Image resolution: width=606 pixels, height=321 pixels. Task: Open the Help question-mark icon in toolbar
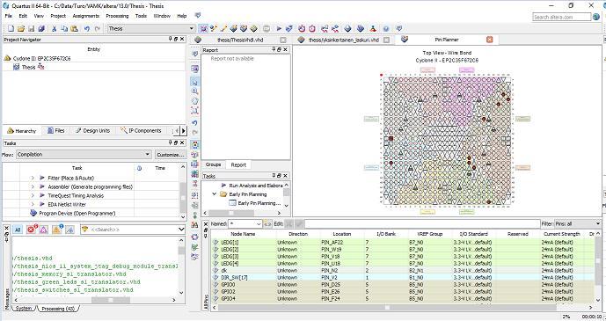click(x=386, y=29)
